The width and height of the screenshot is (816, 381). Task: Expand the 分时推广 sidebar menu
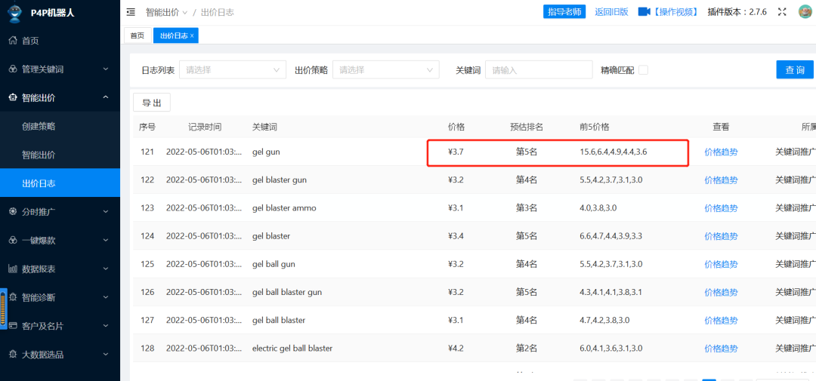point(106,211)
